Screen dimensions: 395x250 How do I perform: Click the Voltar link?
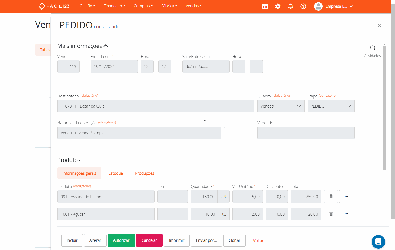258,241
